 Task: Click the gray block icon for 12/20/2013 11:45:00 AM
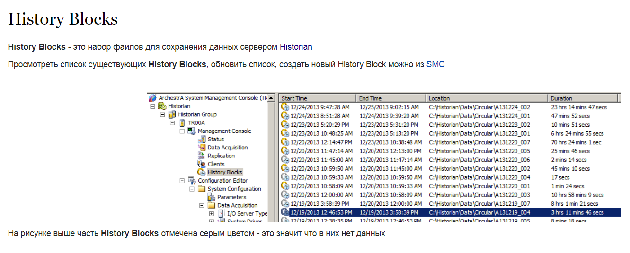pos(285,160)
